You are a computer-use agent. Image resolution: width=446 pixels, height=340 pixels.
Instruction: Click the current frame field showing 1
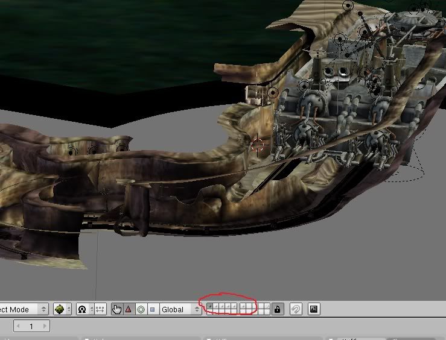[x=31, y=326]
